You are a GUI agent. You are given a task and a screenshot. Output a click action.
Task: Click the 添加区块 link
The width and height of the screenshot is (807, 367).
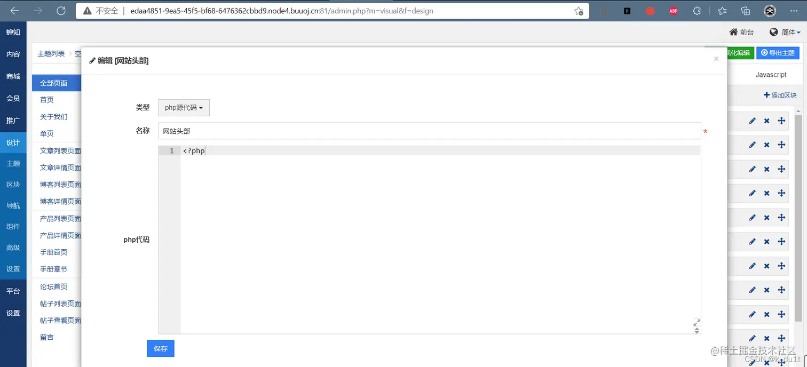pyautogui.click(x=780, y=95)
